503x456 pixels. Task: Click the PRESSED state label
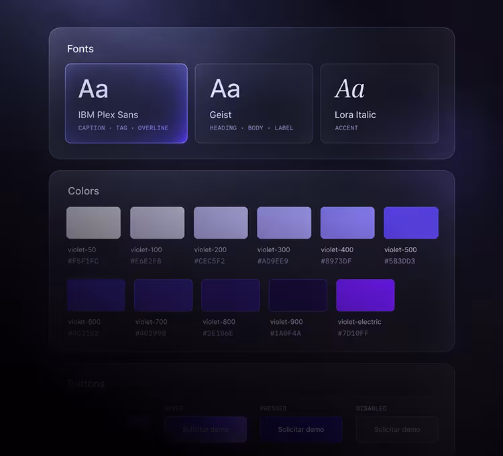[274, 408]
